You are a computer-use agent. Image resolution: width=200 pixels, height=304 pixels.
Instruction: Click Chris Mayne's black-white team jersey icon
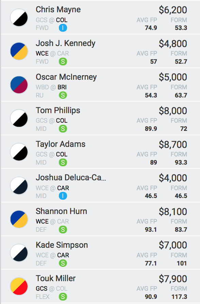point(19,18)
